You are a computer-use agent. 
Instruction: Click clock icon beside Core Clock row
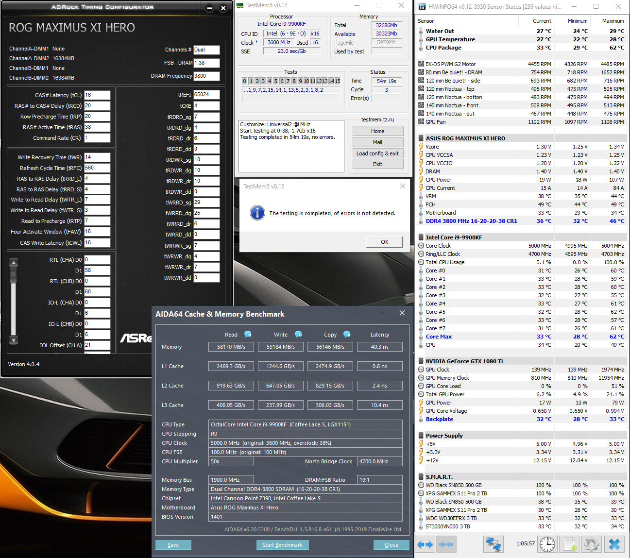point(421,246)
